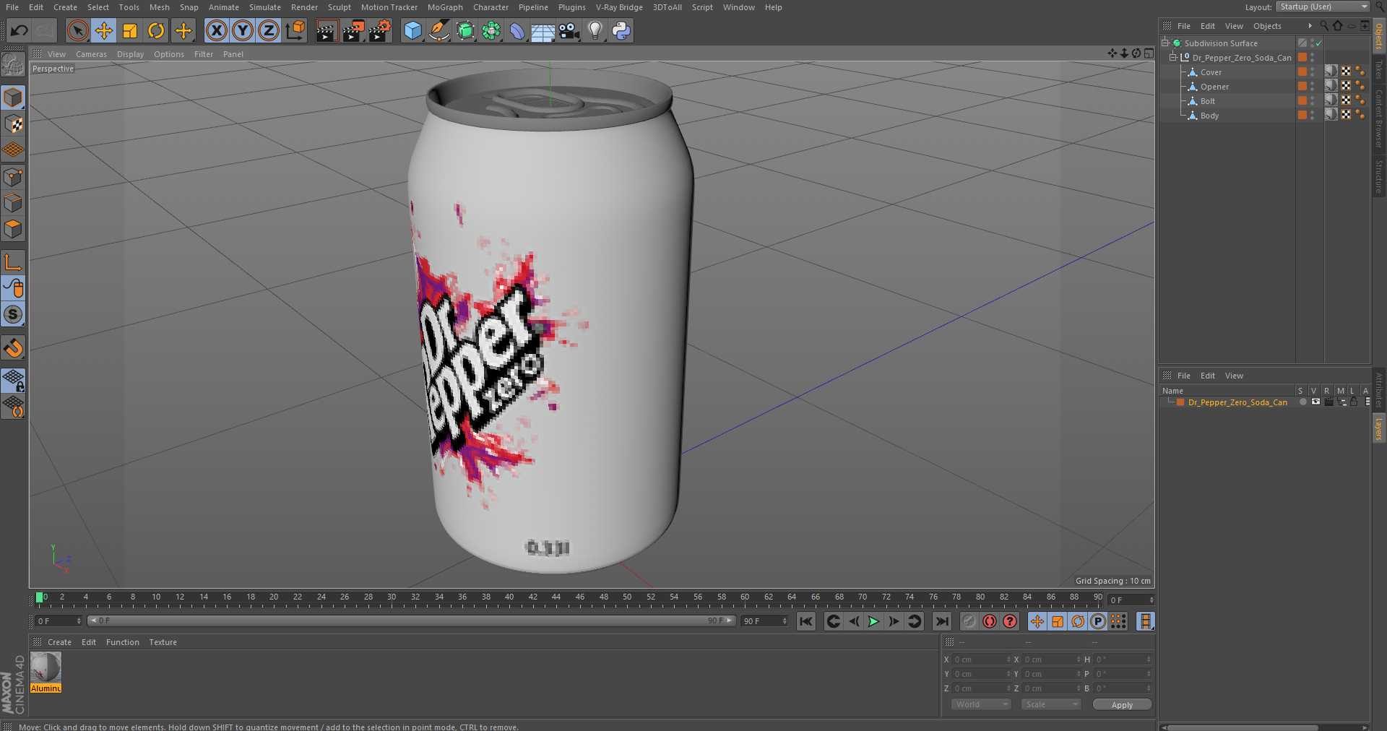Click Cover layer color swatch
This screenshot has width=1387, height=731.
pyautogui.click(x=1302, y=72)
